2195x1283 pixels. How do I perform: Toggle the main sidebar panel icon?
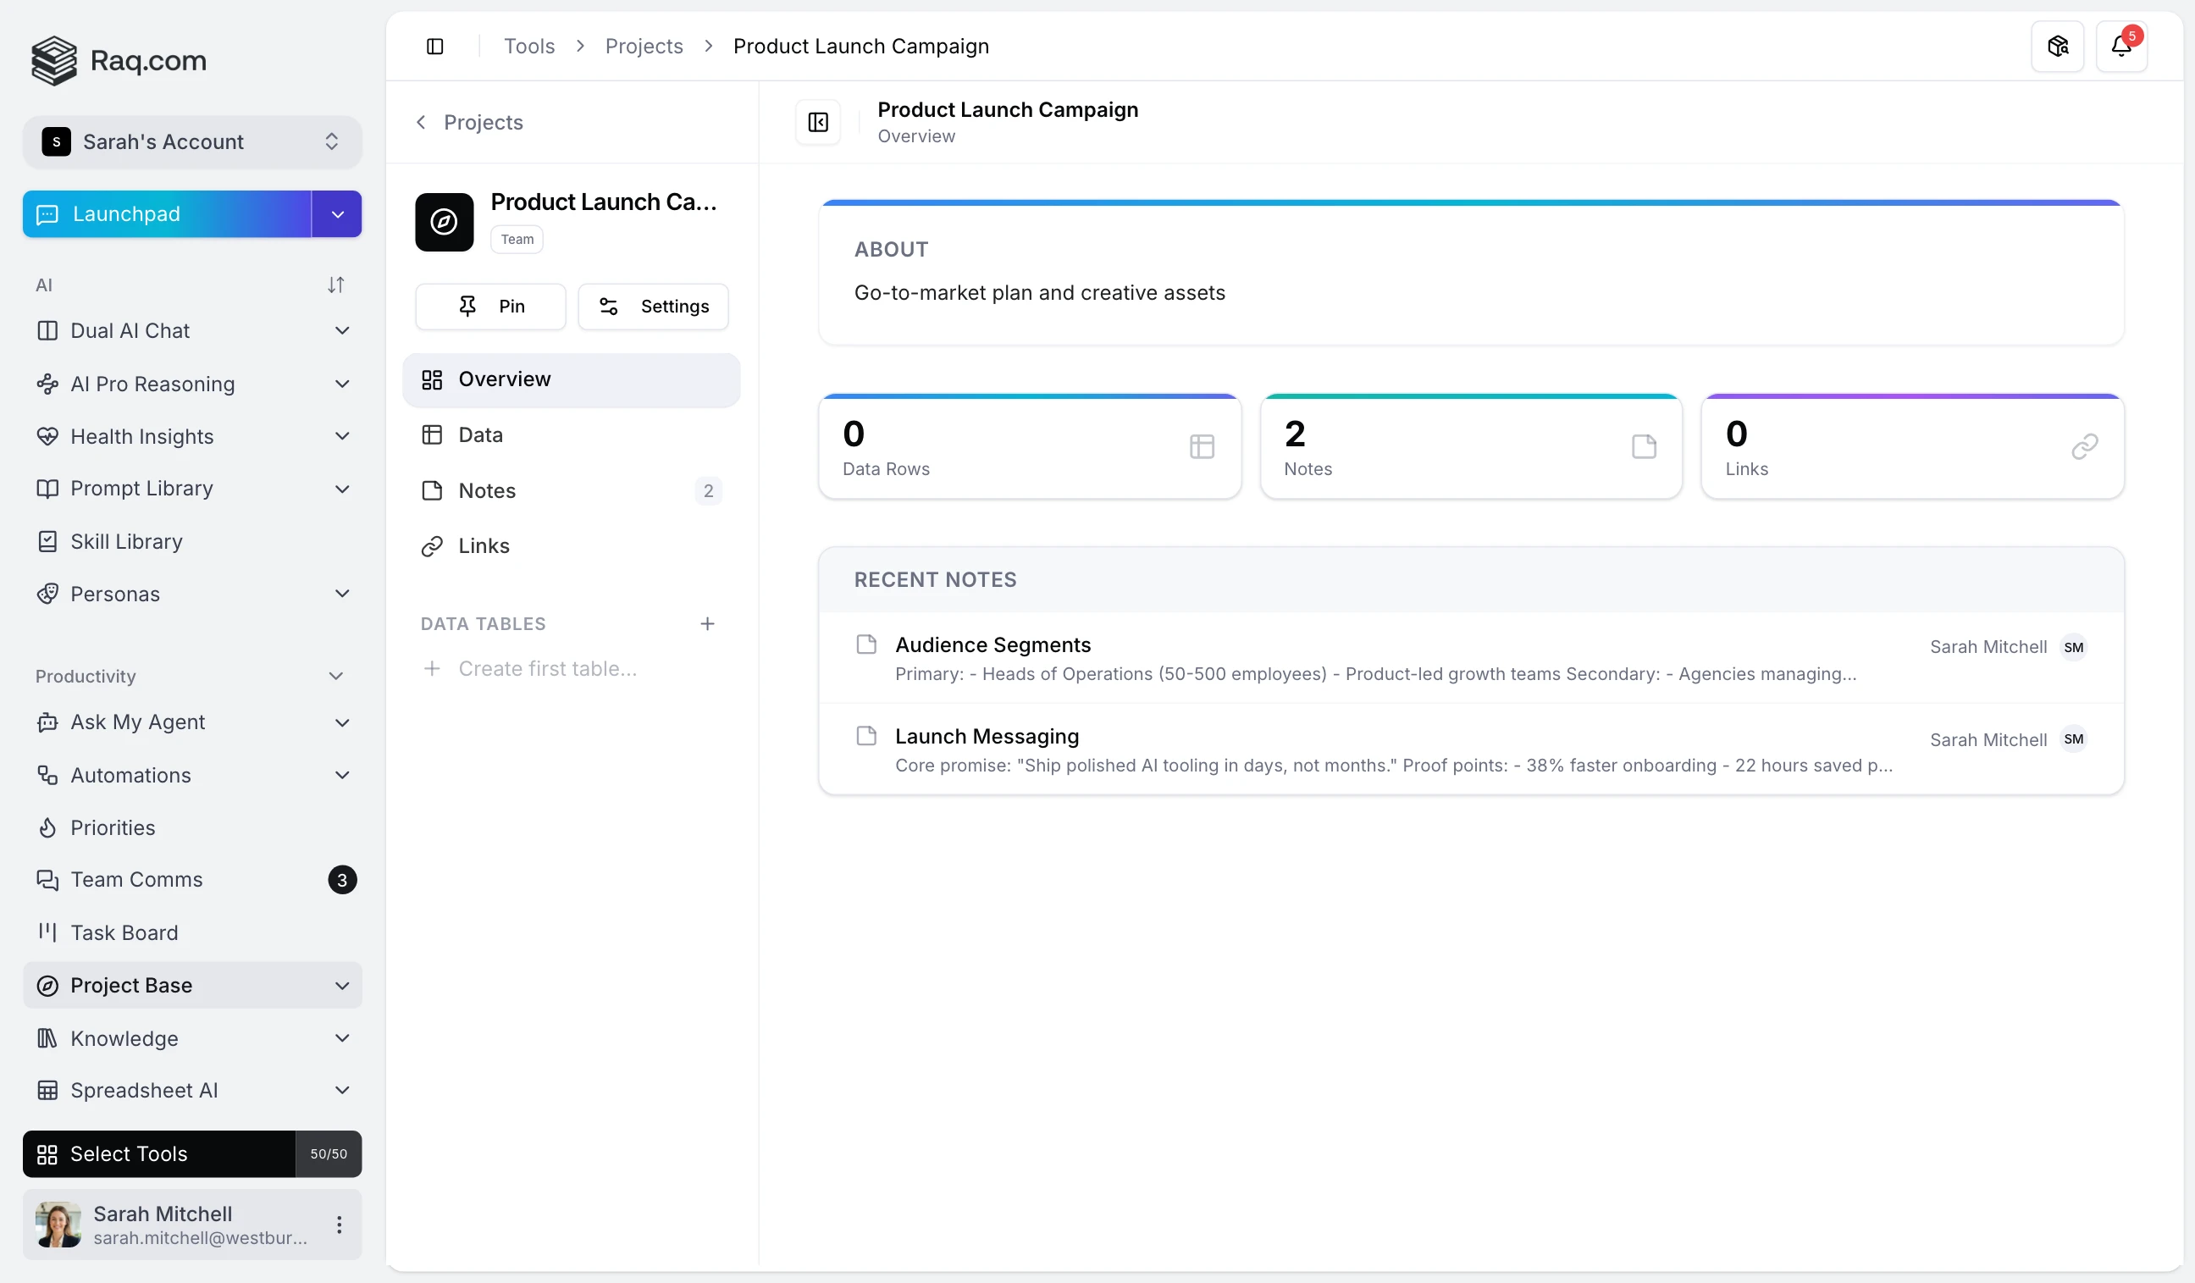click(434, 47)
